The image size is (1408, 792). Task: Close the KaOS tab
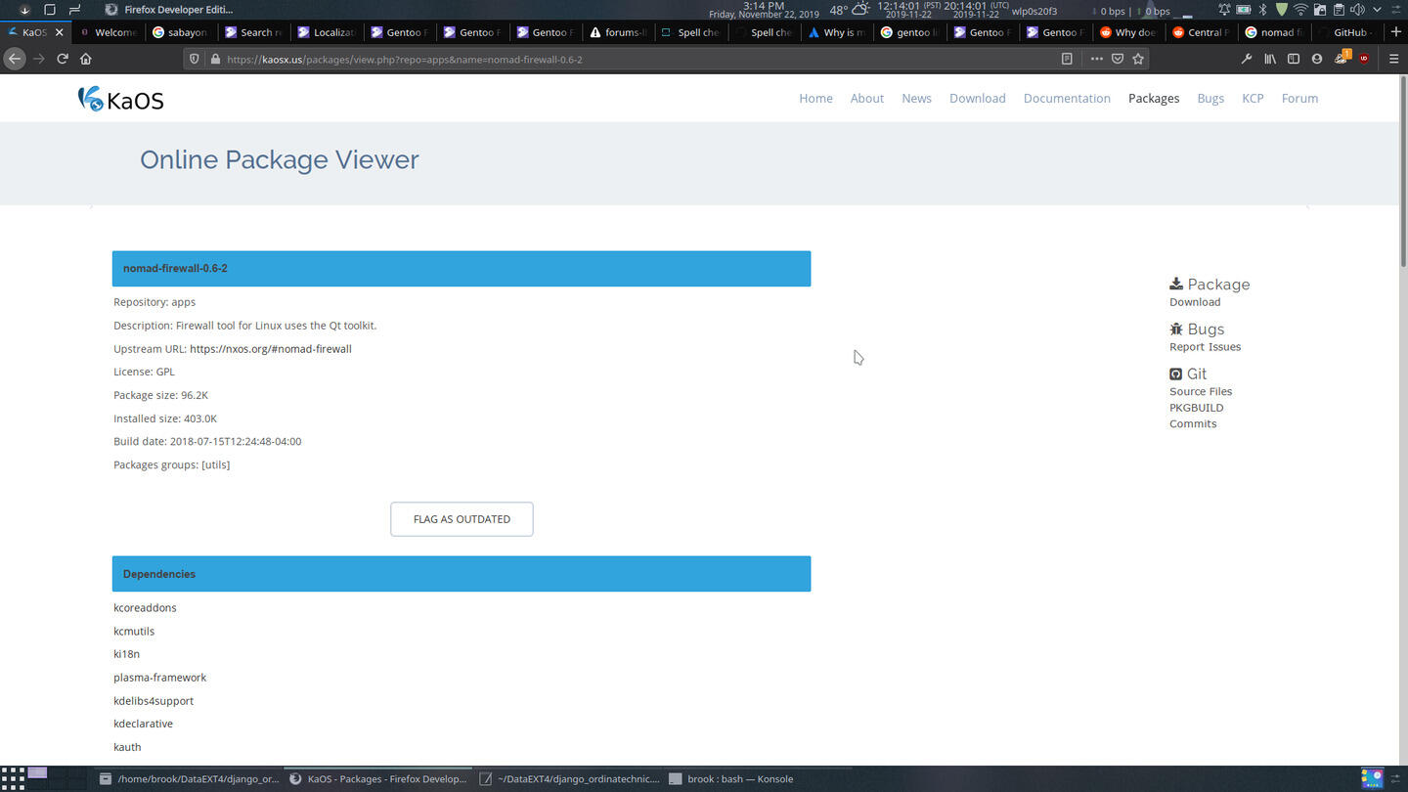(x=60, y=32)
